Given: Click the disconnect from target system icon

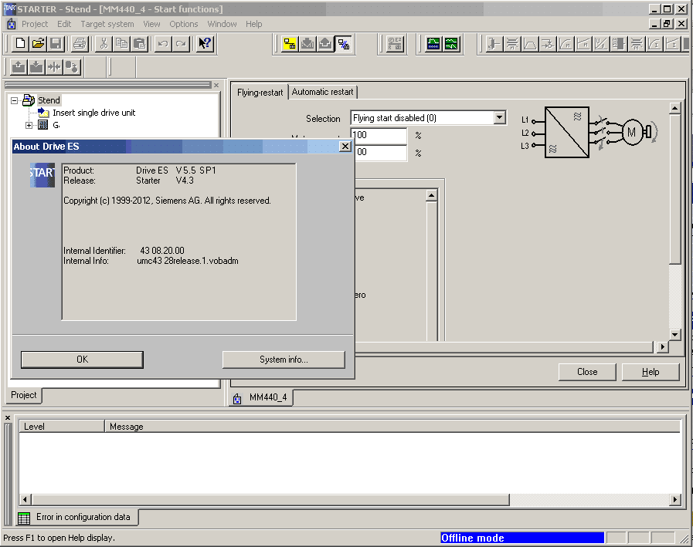Looking at the screenshot, I should [343, 44].
